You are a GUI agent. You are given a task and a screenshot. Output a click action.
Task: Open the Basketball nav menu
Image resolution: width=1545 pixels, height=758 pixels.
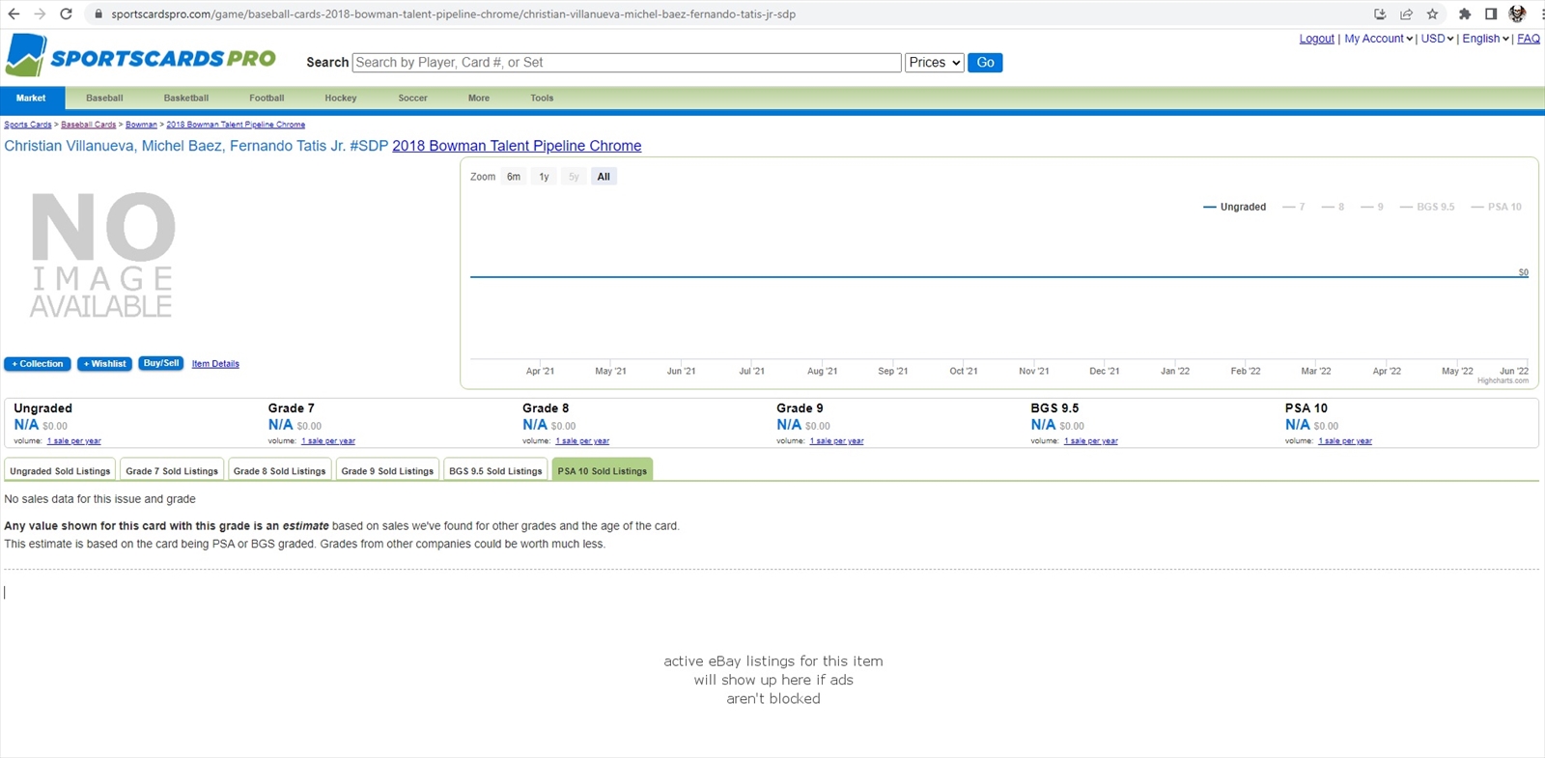click(186, 98)
